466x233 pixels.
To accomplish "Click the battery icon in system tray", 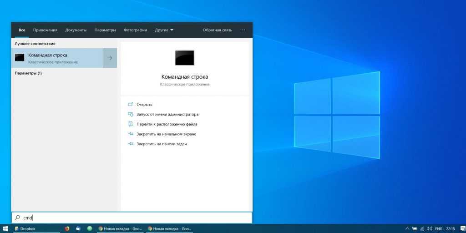I will (x=414, y=228).
